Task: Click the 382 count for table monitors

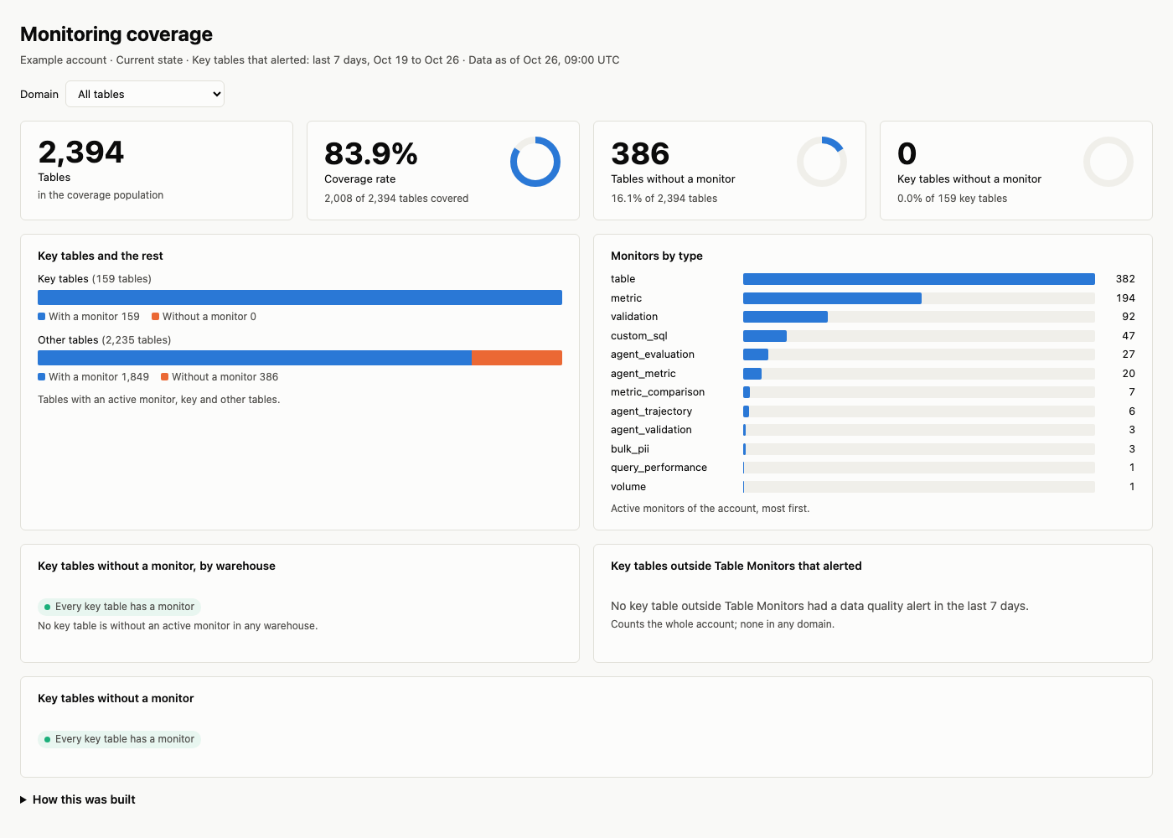Action: (1125, 279)
